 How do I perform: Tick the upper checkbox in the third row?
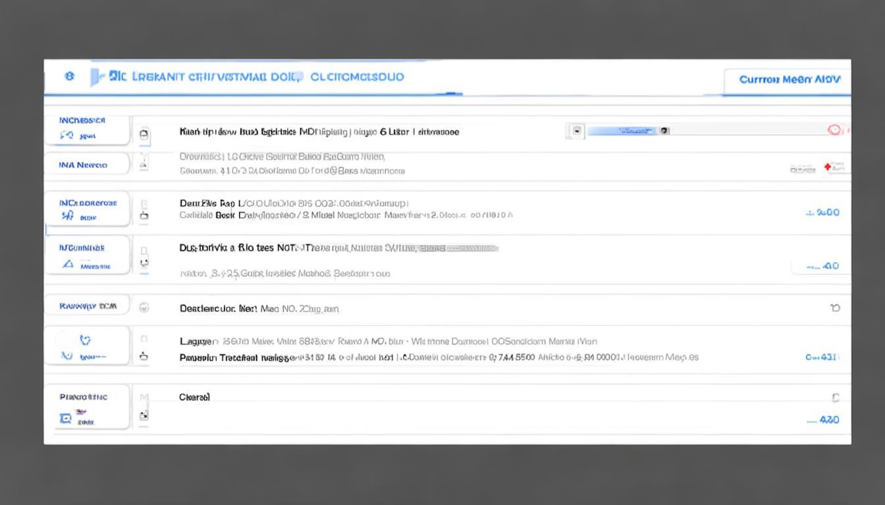(x=144, y=204)
